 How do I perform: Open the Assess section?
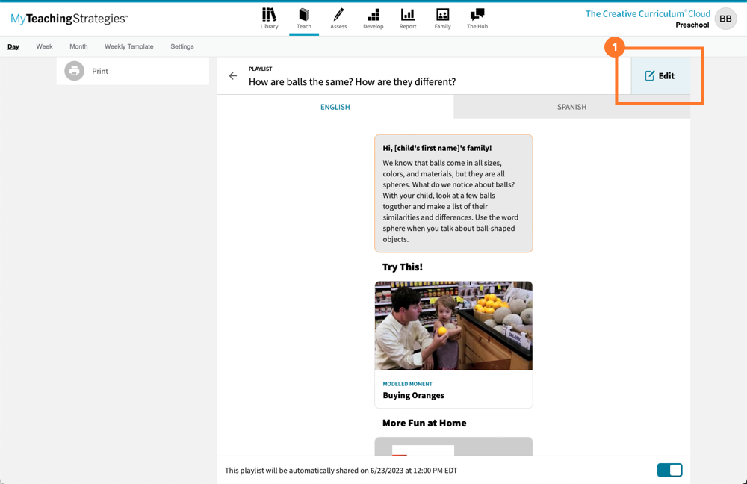tap(338, 19)
